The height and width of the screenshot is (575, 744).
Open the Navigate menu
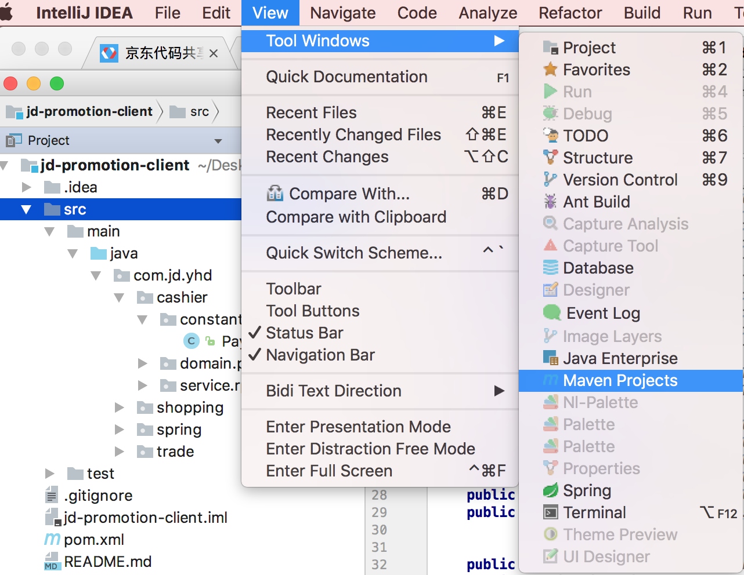pos(343,13)
